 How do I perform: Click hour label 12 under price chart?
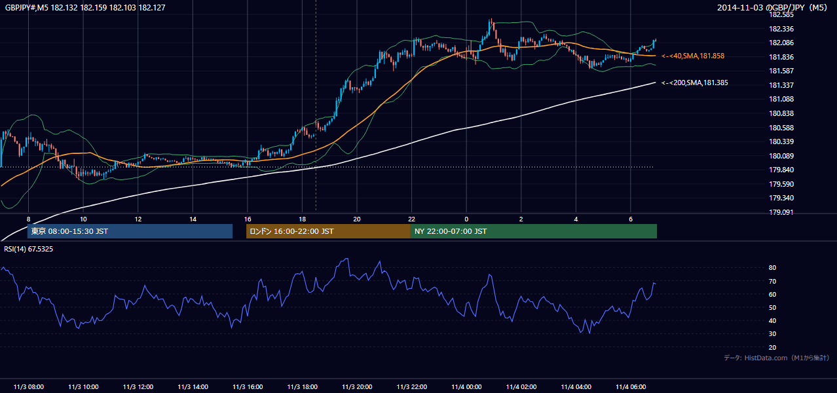pos(138,218)
